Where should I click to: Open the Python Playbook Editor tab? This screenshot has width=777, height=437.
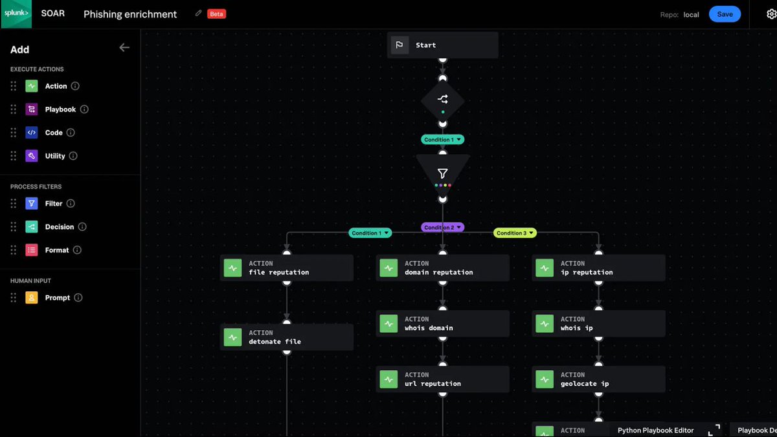(655, 431)
